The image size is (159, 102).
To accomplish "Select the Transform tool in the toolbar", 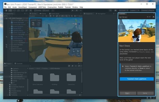I will (x=27, y=10).
